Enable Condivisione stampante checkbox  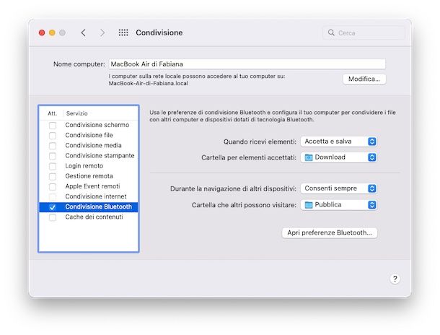pos(53,156)
